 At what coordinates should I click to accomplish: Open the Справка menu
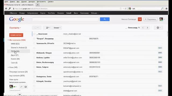[x=51, y=2]
